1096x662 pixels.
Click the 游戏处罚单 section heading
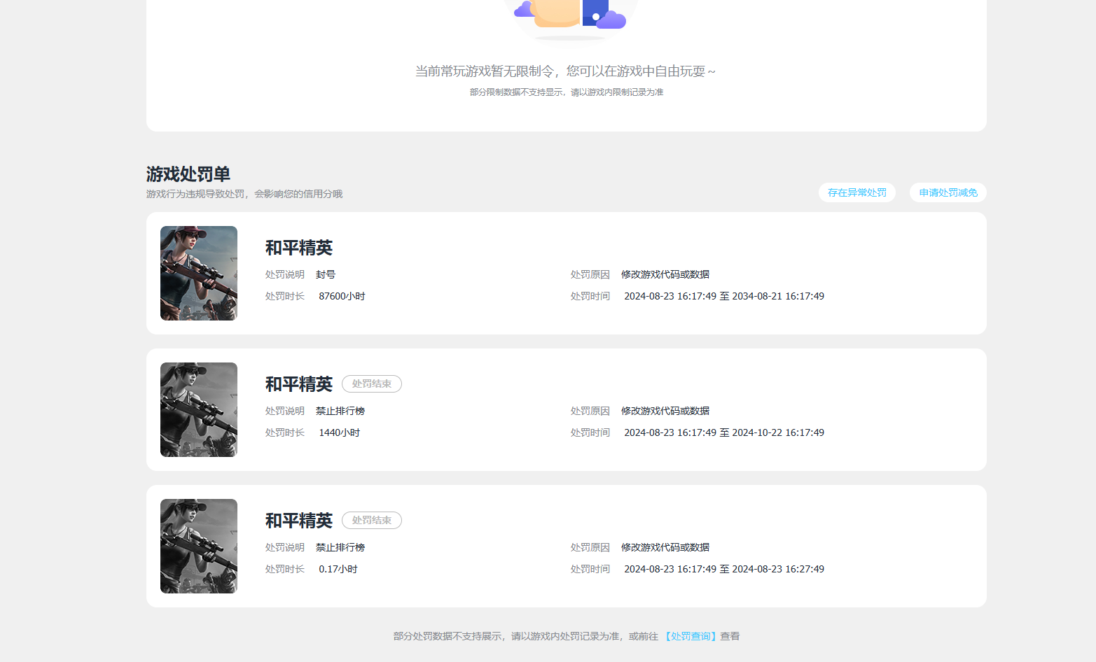click(x=188, y=174)
